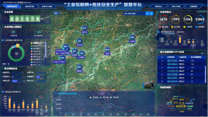
Task: Click the red 重大风险 legend swatch
Action: tap(160, 27)
